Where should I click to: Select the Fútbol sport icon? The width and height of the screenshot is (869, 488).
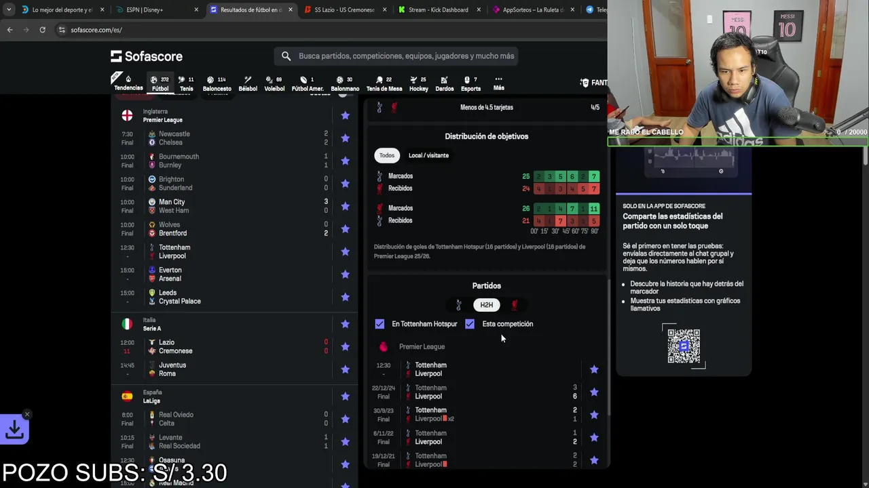click(x=160, y=83)
